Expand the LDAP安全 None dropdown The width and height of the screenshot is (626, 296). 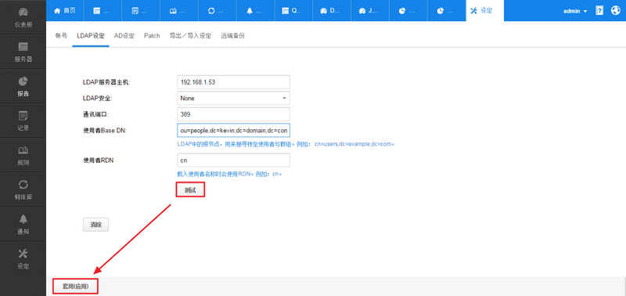tap(233, 98)
